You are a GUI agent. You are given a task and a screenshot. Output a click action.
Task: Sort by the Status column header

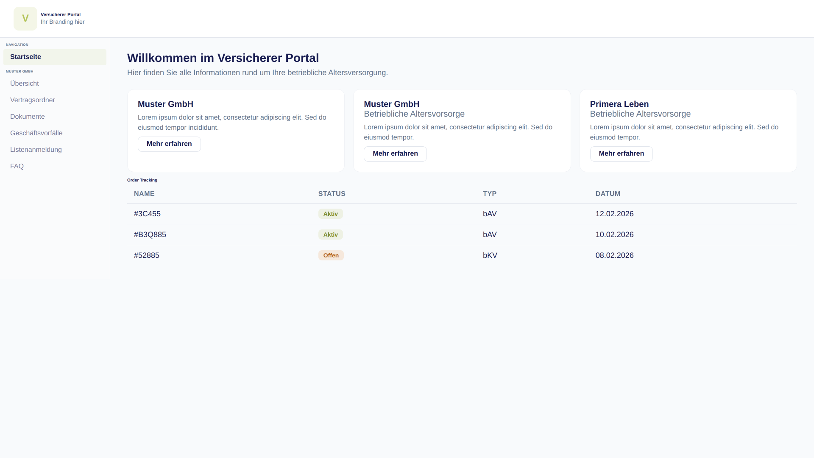coord(332,194)
